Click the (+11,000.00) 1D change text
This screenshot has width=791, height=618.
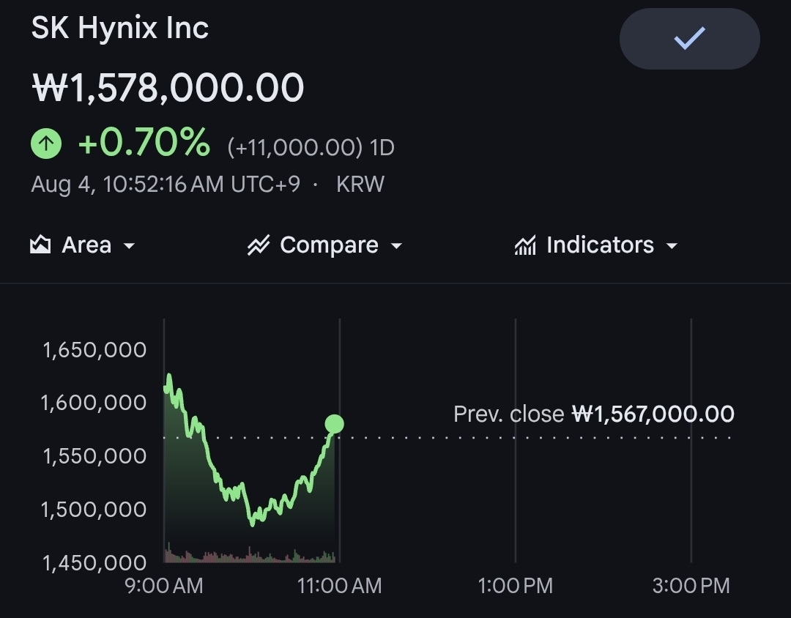click(x=311, y=147)
